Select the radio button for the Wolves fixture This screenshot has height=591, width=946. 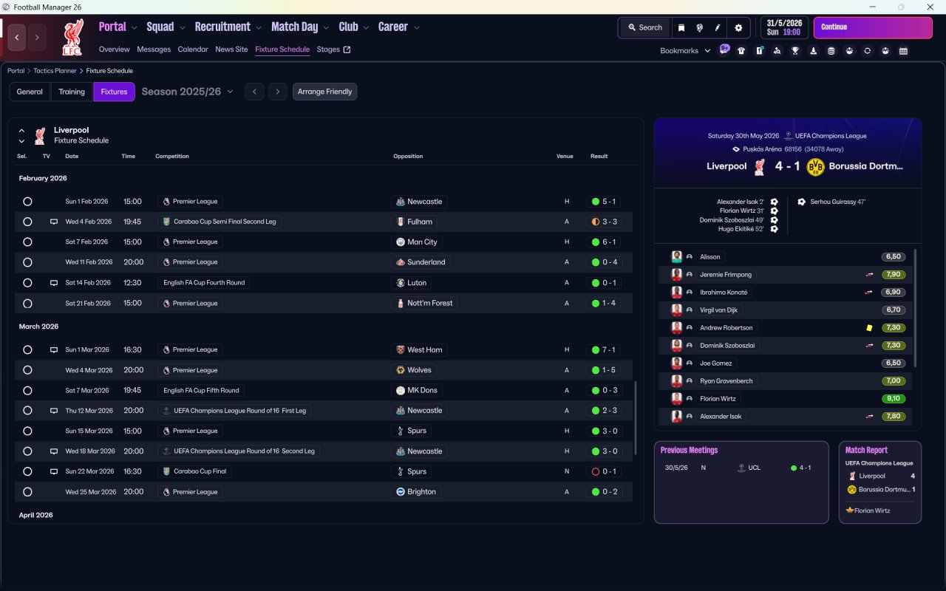(x=27, y=370)
